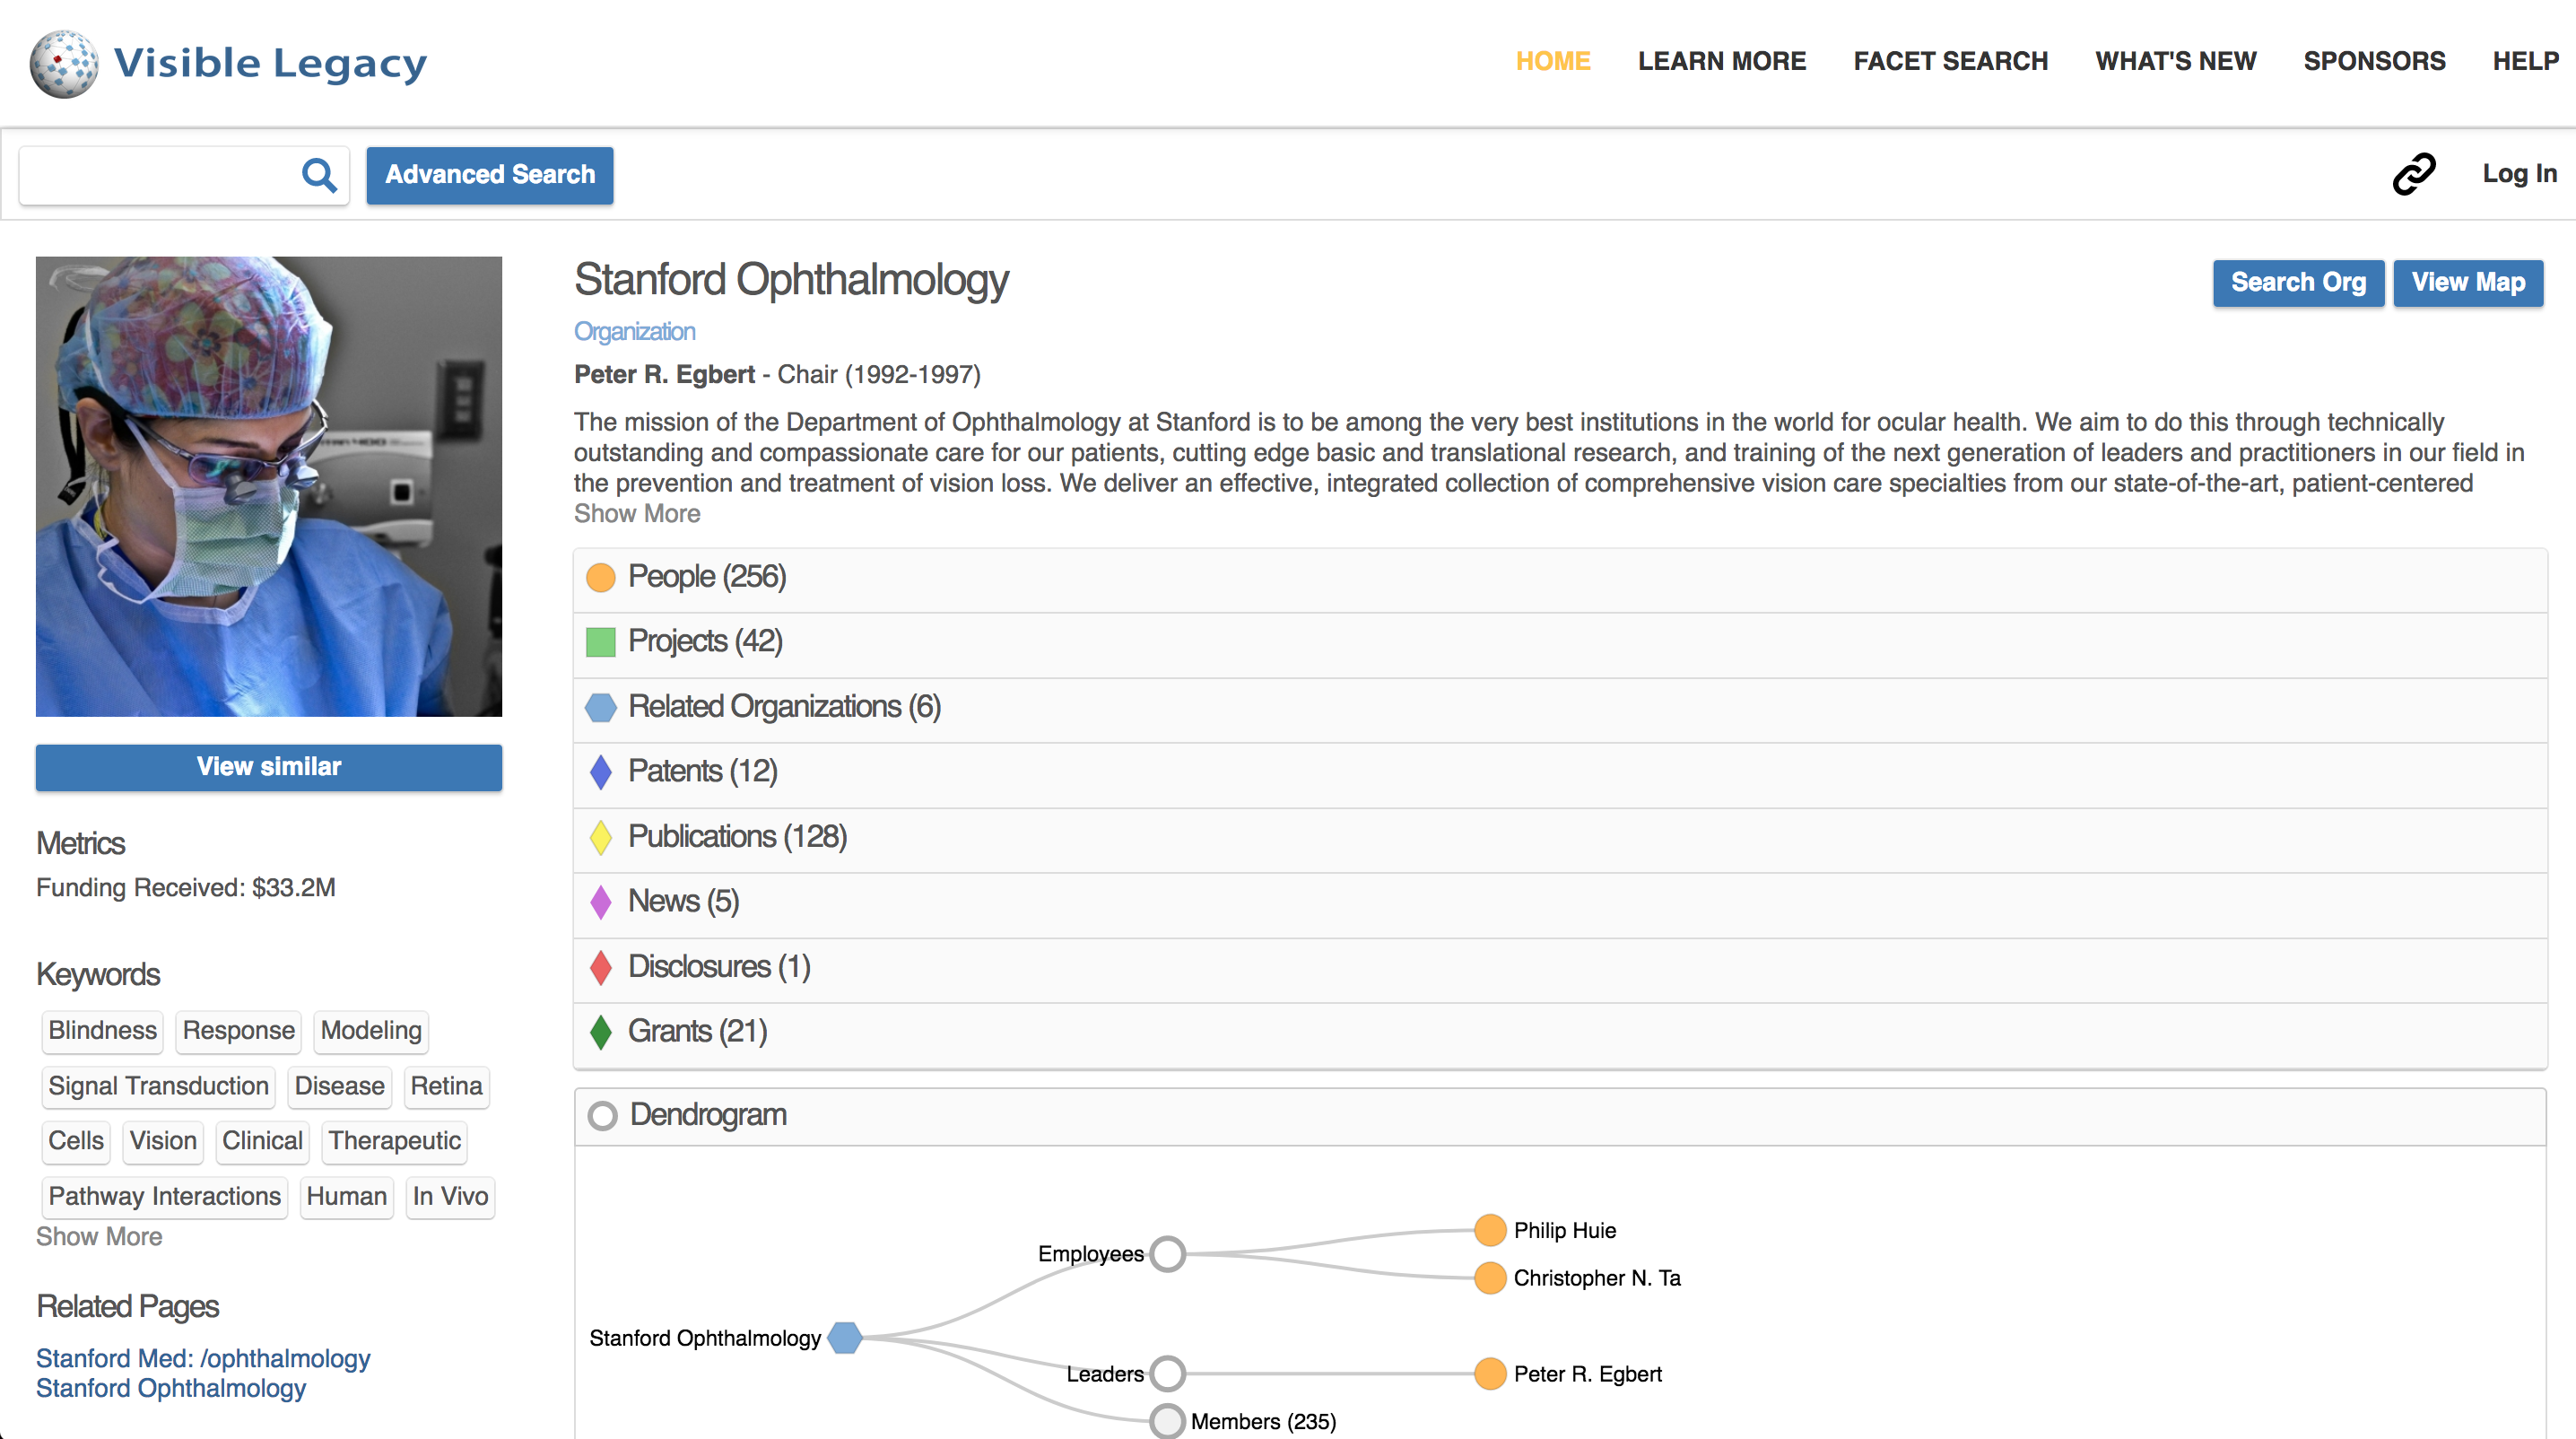This screenshot has height=1439, width=2576.
Task: Open the Stanford Ophthalmology related page link
Action: 171,1388
